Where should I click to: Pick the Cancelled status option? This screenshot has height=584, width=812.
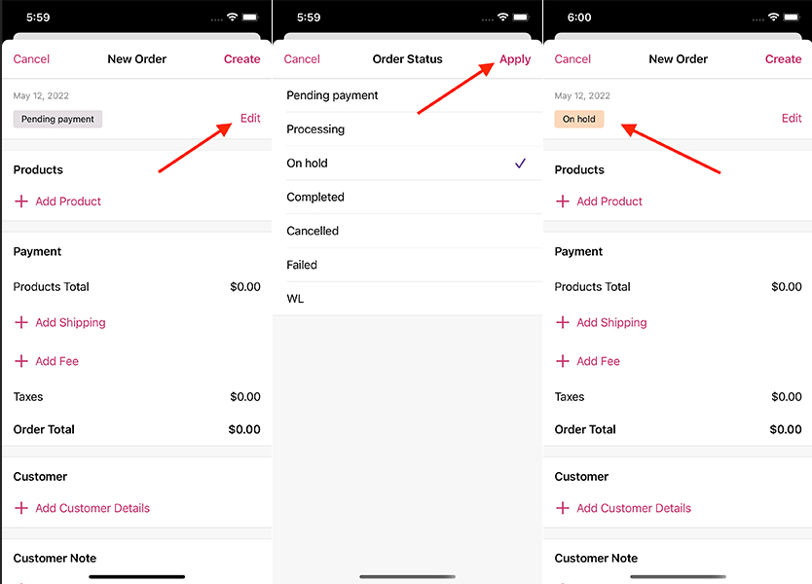point(313,232)
